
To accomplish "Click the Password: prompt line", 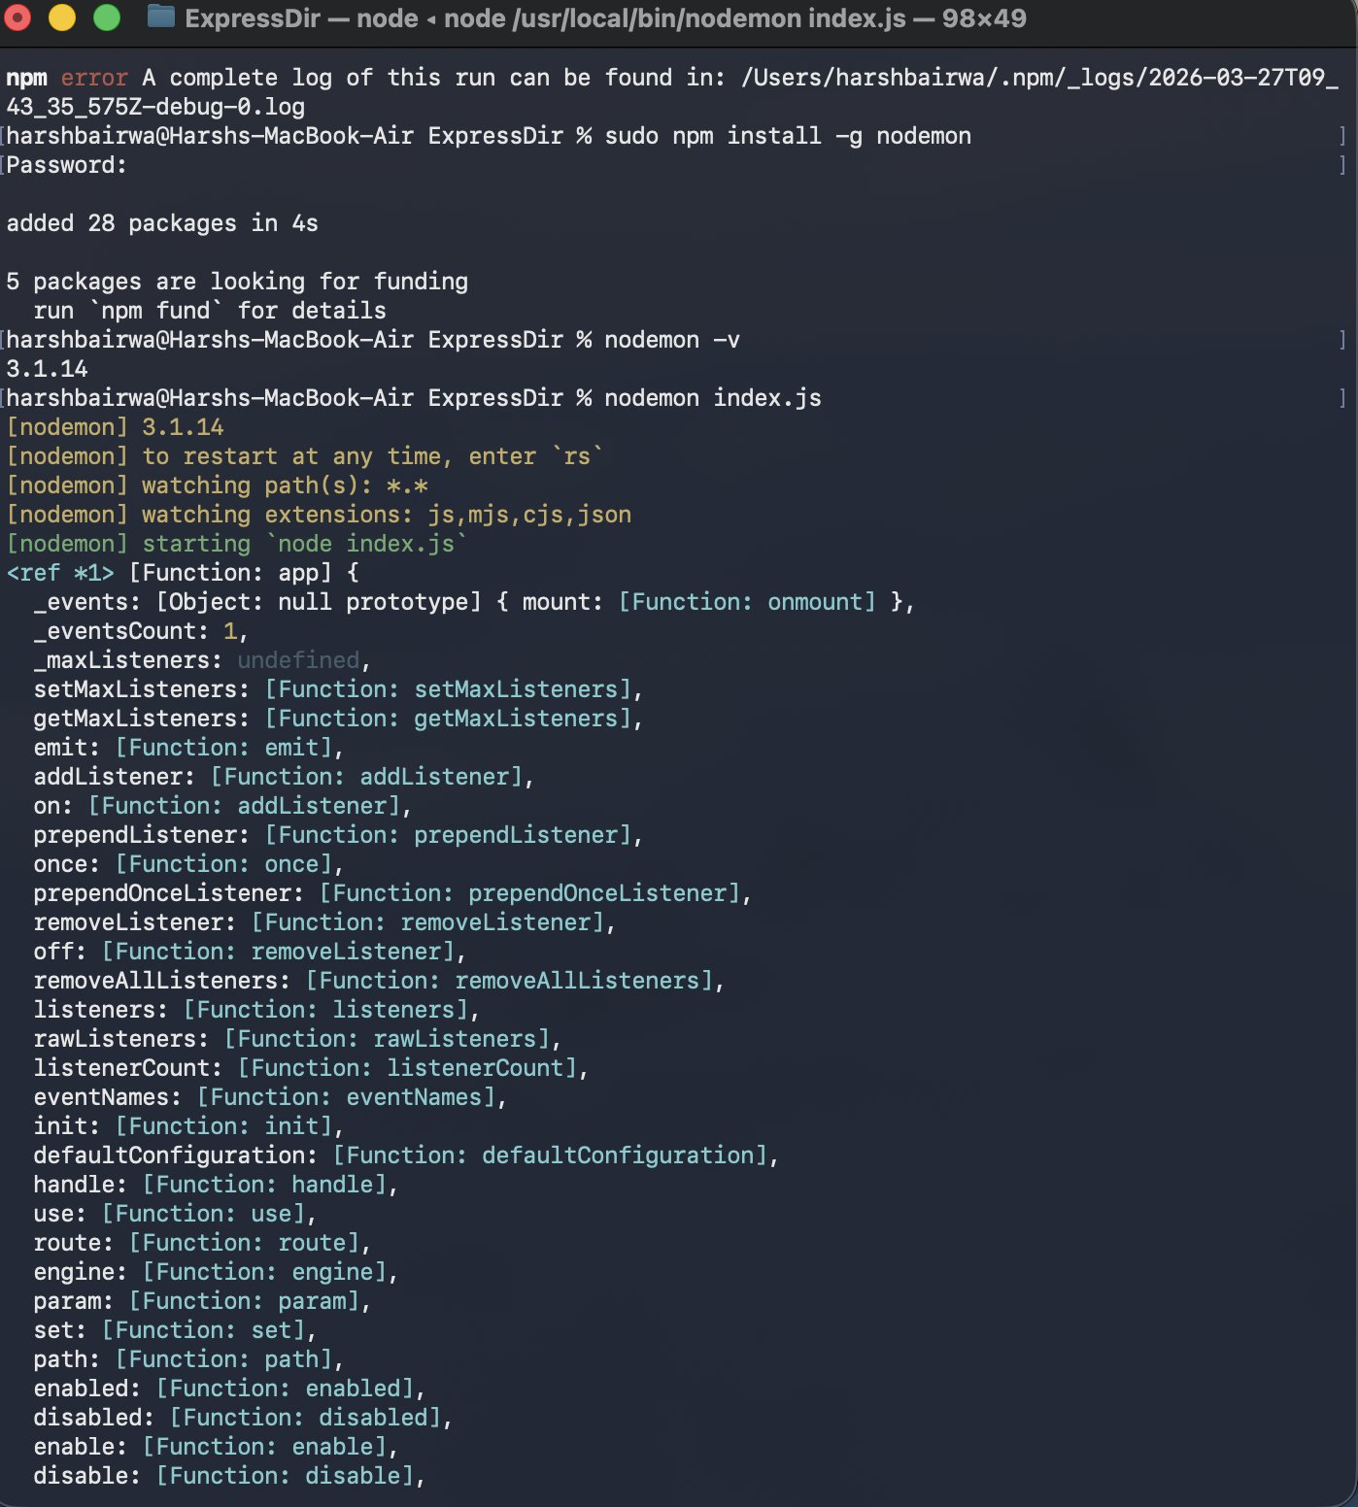I will 66,165.
